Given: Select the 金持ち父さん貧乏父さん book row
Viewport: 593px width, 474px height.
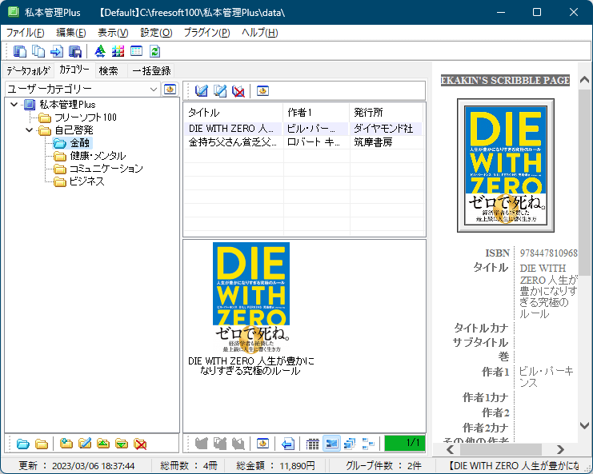Looking at the screenshot, I should coord(232,142).
